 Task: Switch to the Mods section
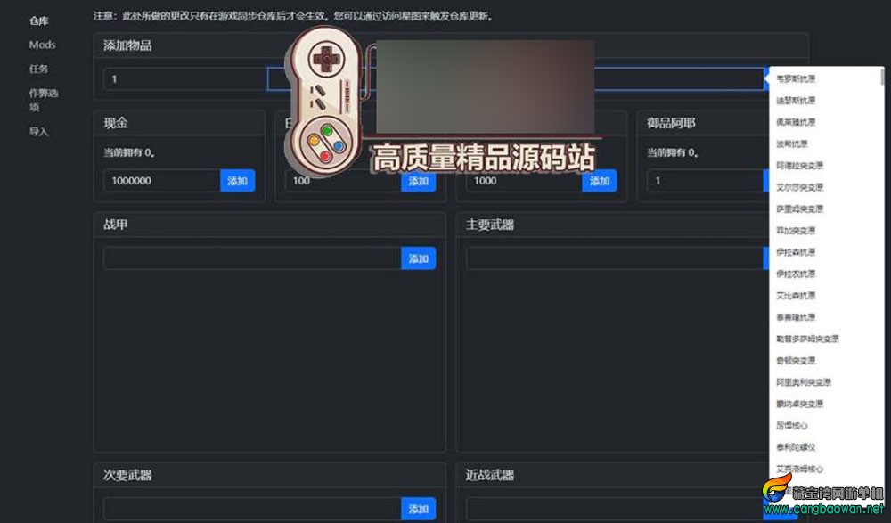click(x=42, y=45)
